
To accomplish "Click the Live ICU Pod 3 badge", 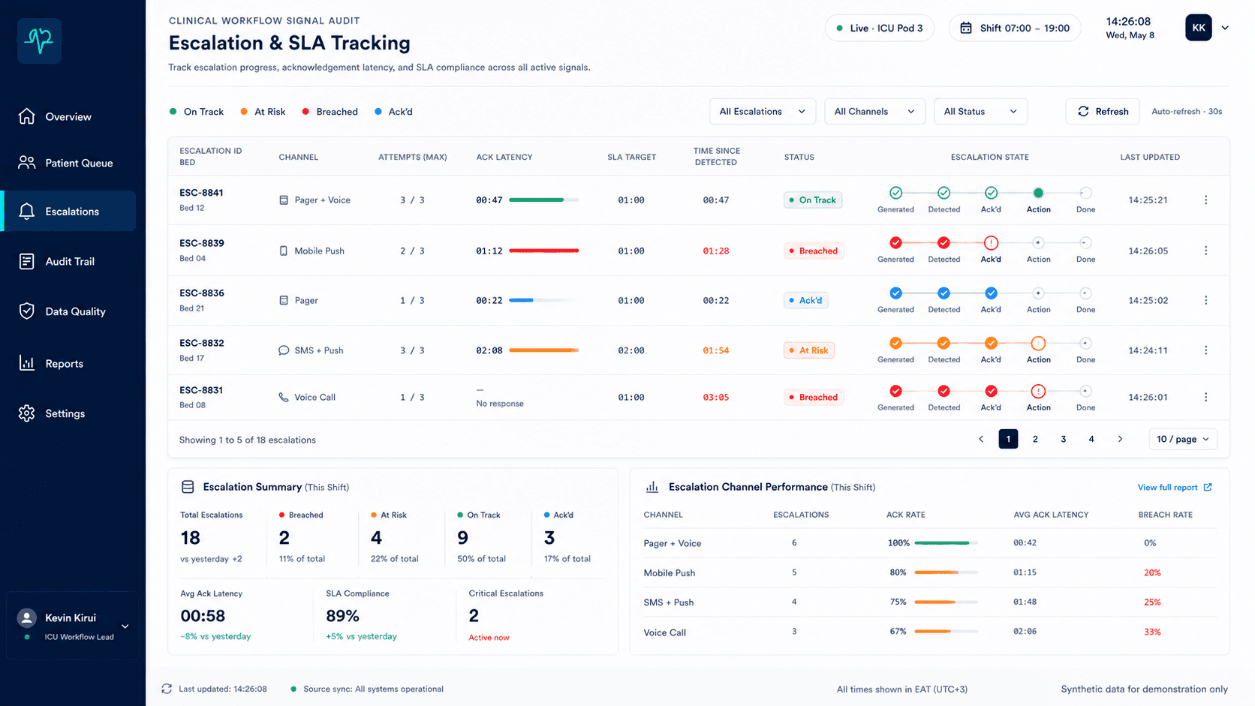I will pyautogui.click(x=879, y=28).
